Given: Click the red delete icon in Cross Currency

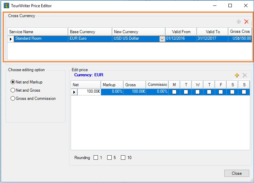Looking at the screenshot, I should pos(246,22).
